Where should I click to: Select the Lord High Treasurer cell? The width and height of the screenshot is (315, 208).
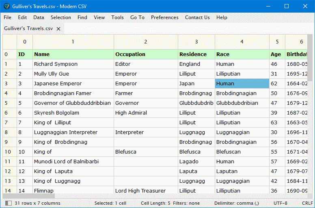tap(146, 190)
